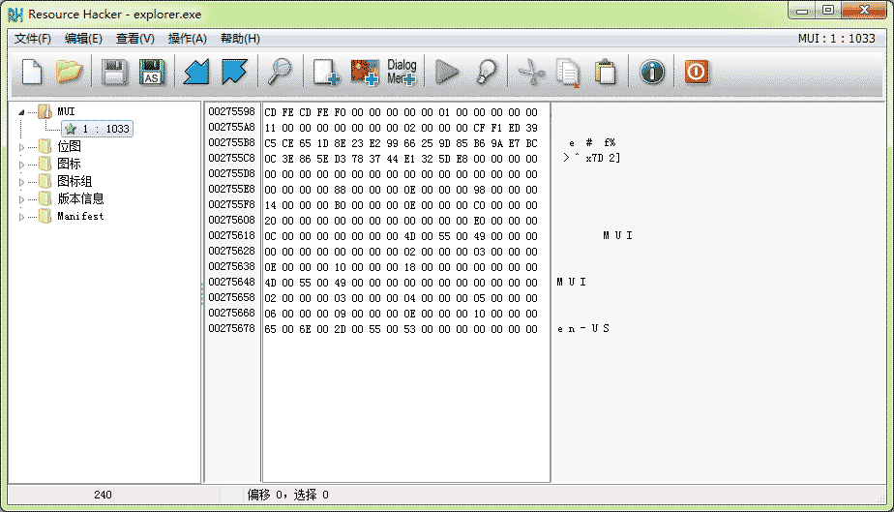Click the hex row at offset 00275618

pos(401,235)
